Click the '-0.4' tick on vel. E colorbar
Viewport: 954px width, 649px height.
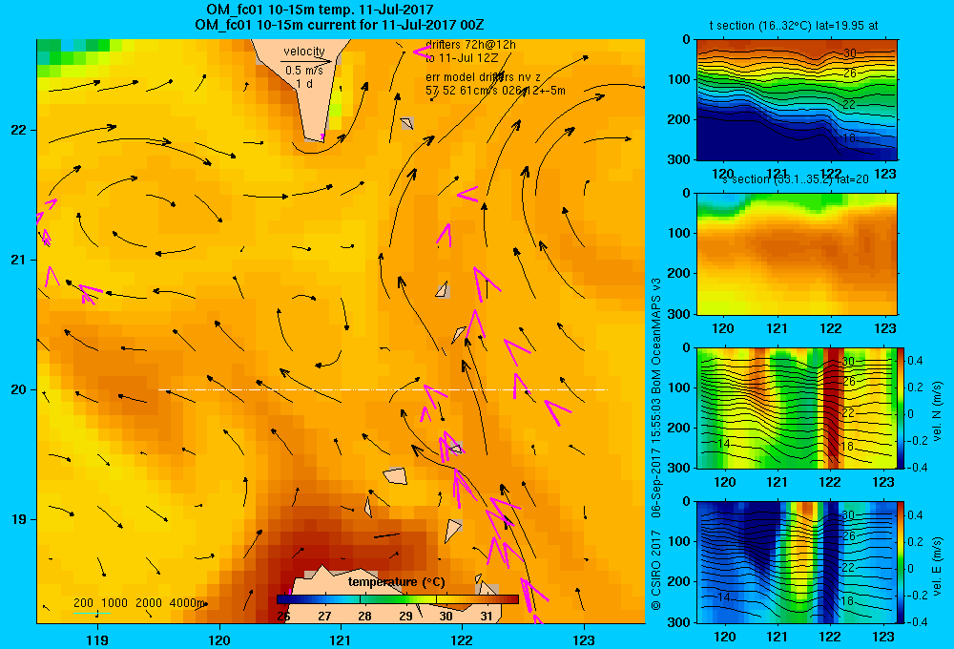pos(917,621)
